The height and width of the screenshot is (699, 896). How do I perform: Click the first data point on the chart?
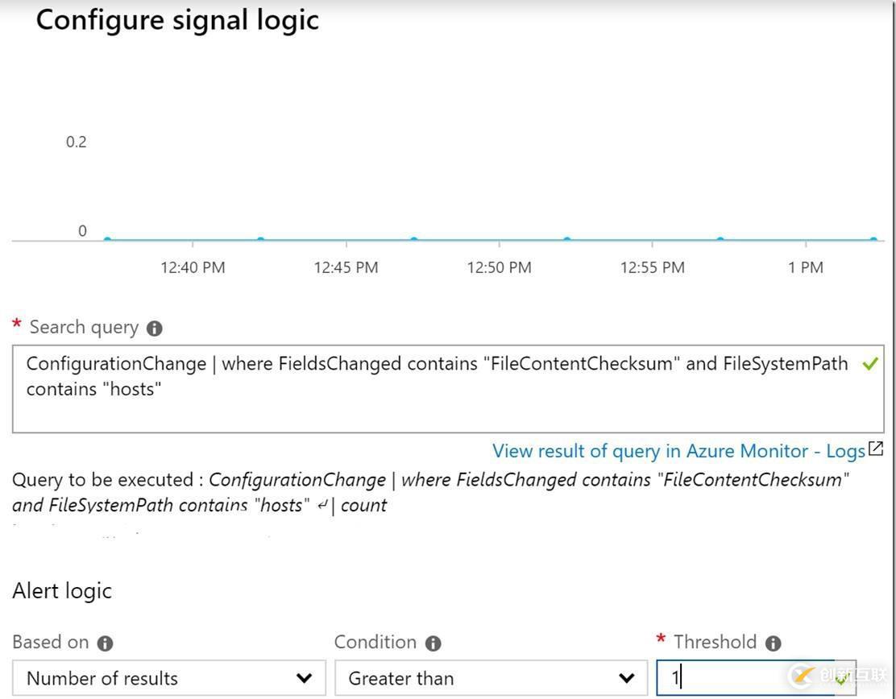(x=107, y=239)
